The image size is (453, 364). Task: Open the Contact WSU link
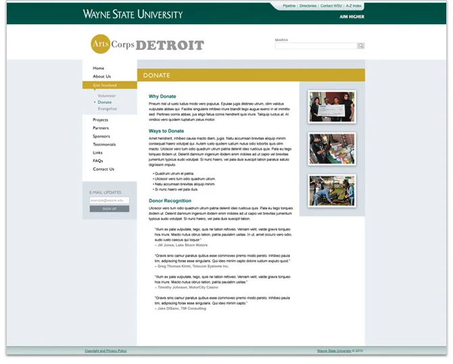331,6
